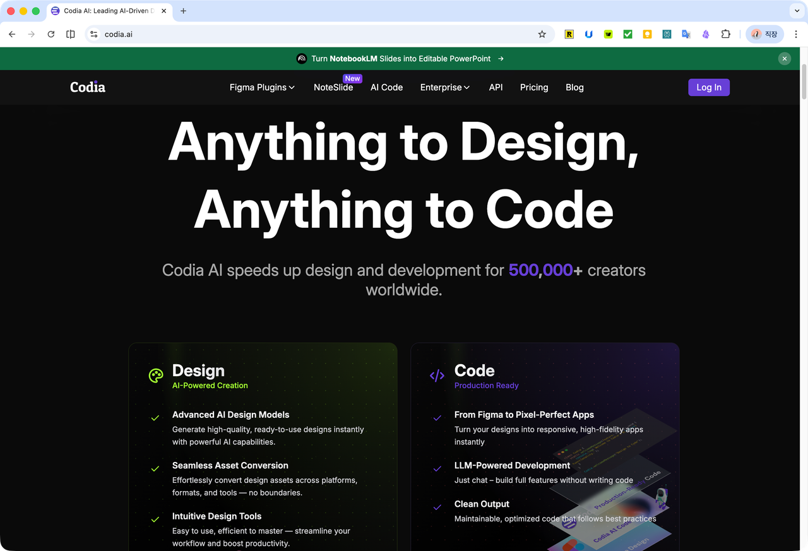Dismiss the green announcement banner

(785, 59)
